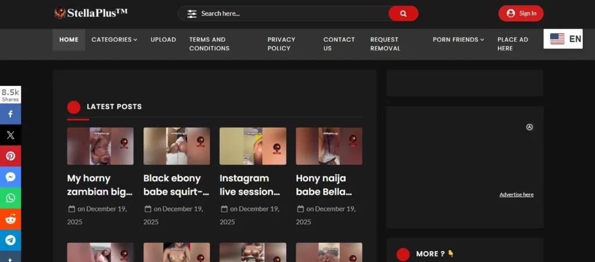Post to Reddit using the sidebar icon
The width and height of the screenshot is (595, 262).
tap(10, 219)
